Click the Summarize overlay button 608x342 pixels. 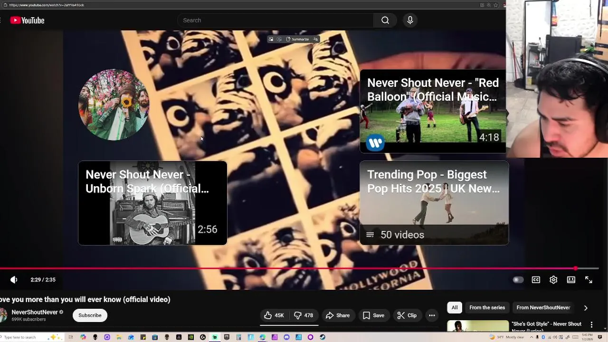click(297, 39)
